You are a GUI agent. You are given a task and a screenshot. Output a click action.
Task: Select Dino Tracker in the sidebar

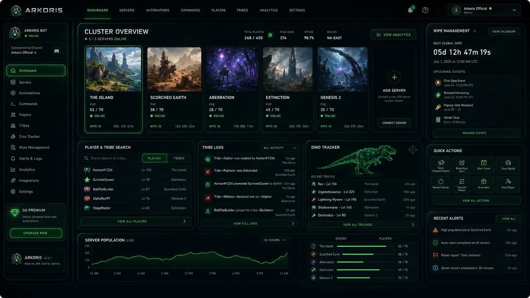point(36,137)
